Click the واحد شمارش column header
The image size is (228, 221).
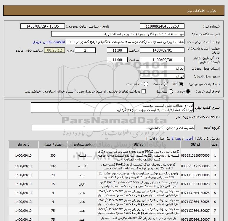[x=82, y=145]
